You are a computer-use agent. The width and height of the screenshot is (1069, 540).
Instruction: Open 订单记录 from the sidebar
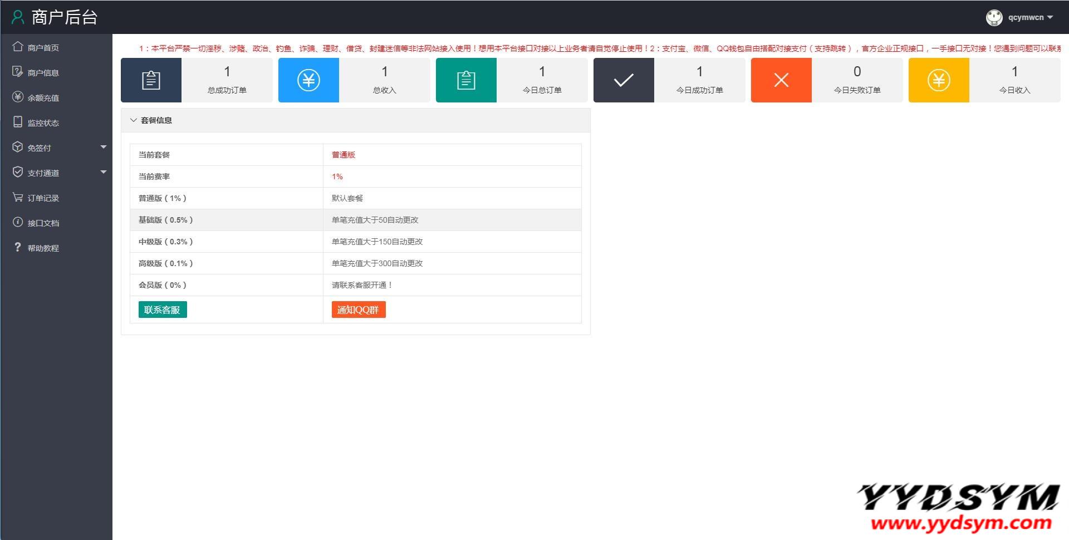(43, 198)
